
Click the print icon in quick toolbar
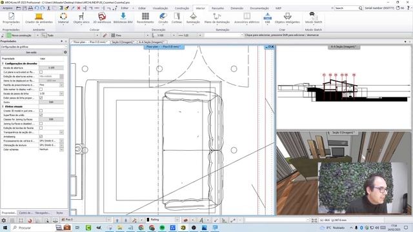[x=30, y=8]
